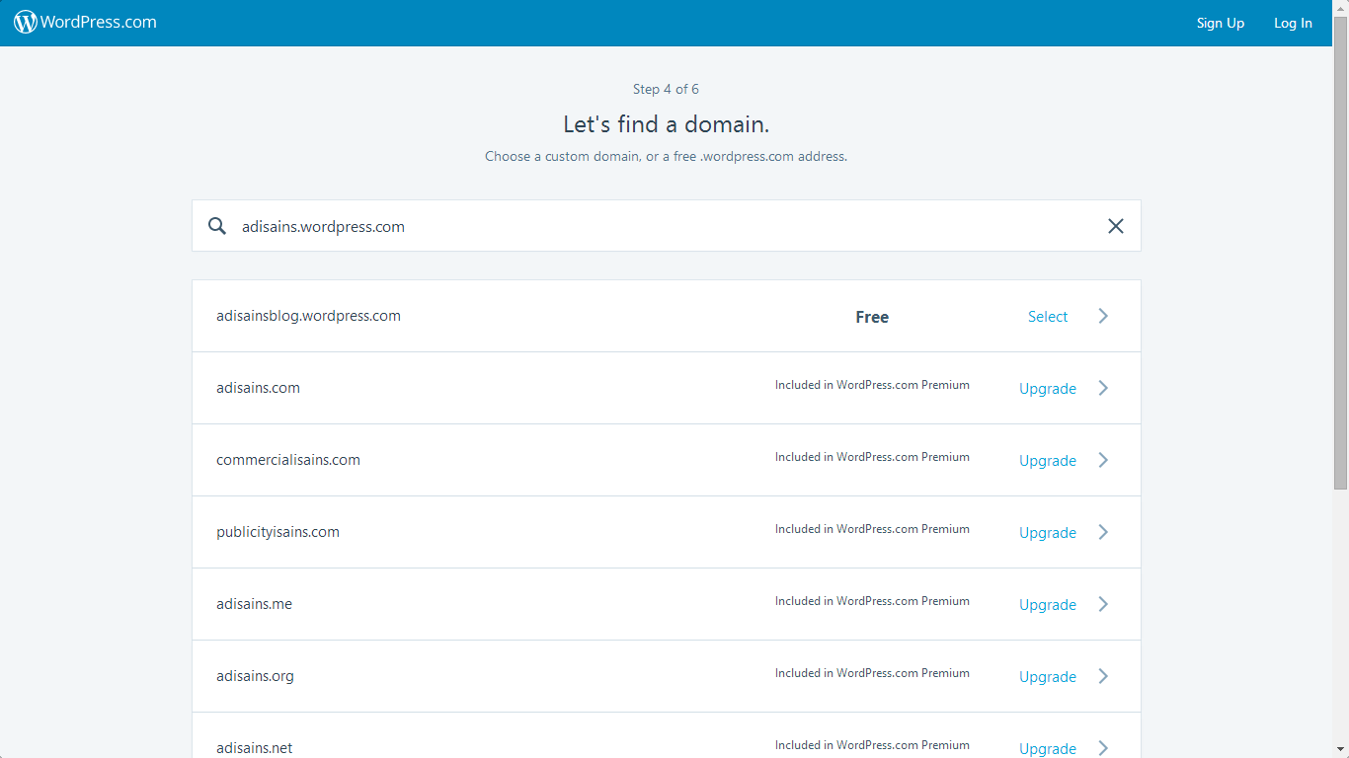Upgrade to get adisains.org
Image resolution: width=1349 pixels, height=758 pixels.
1048,677
